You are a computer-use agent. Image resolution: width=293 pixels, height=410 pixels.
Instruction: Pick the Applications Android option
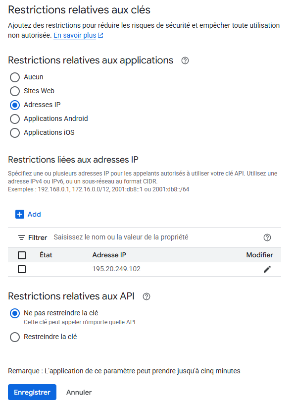coord(15,118)
